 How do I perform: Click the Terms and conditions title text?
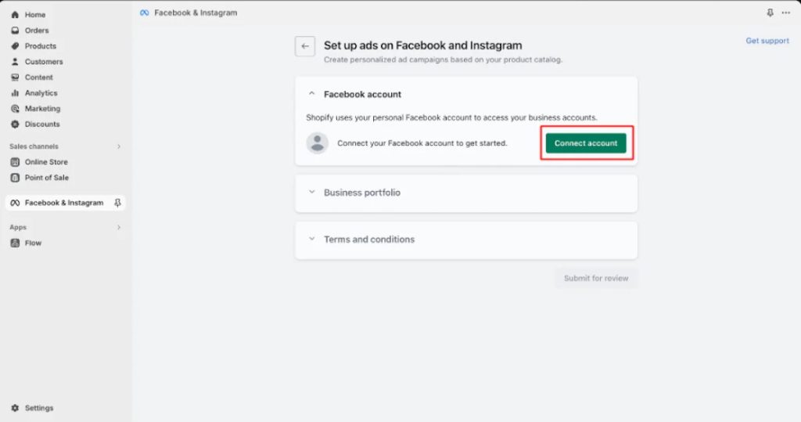369,240
